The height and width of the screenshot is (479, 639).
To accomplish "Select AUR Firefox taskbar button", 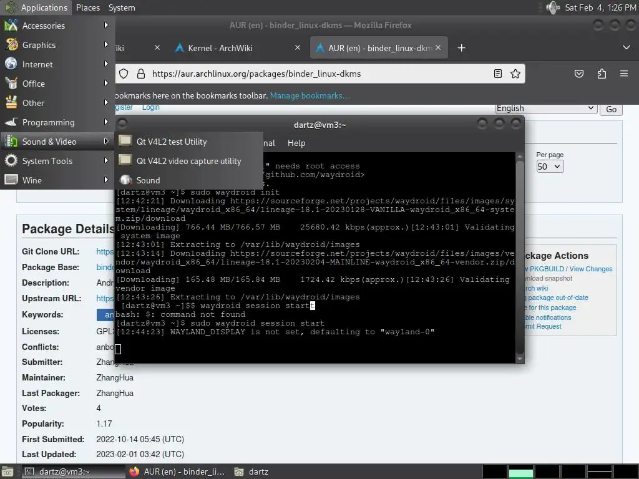I will click(177, 472).
